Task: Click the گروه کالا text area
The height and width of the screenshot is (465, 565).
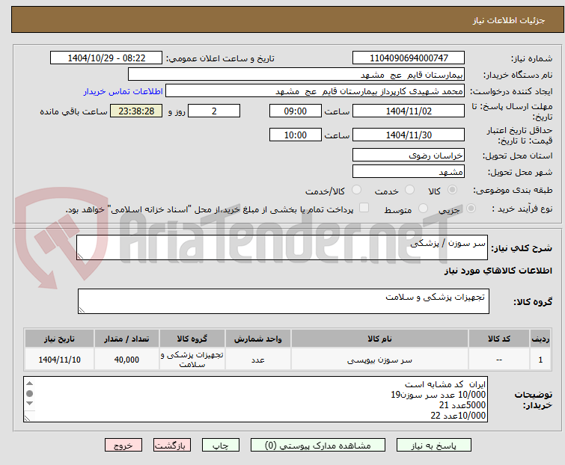Action: [x=284, y=301]
